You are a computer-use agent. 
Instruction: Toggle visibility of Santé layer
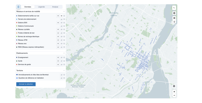pyautogui.click(x=61, y=61)
